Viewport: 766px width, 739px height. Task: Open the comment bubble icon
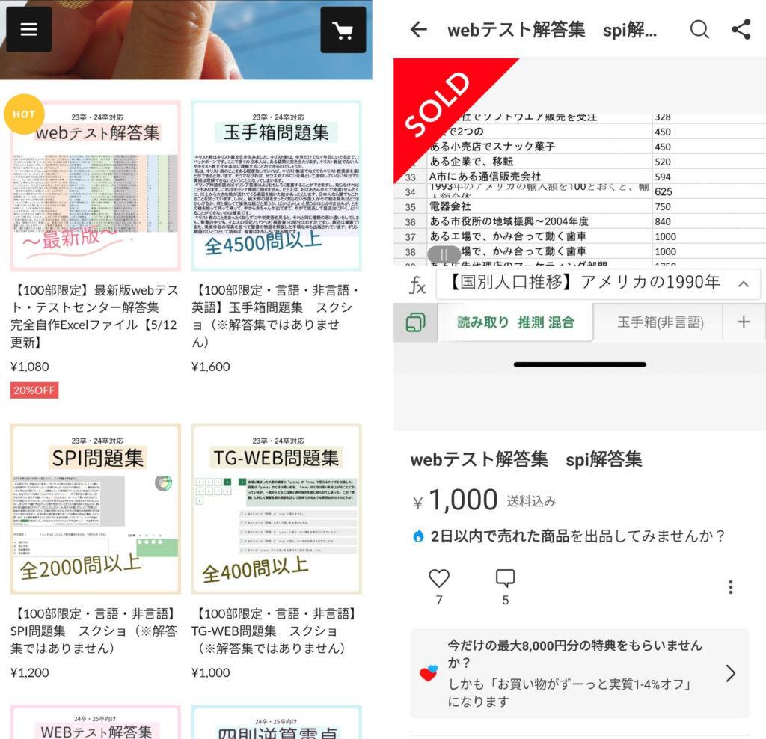tap(505, 577)
